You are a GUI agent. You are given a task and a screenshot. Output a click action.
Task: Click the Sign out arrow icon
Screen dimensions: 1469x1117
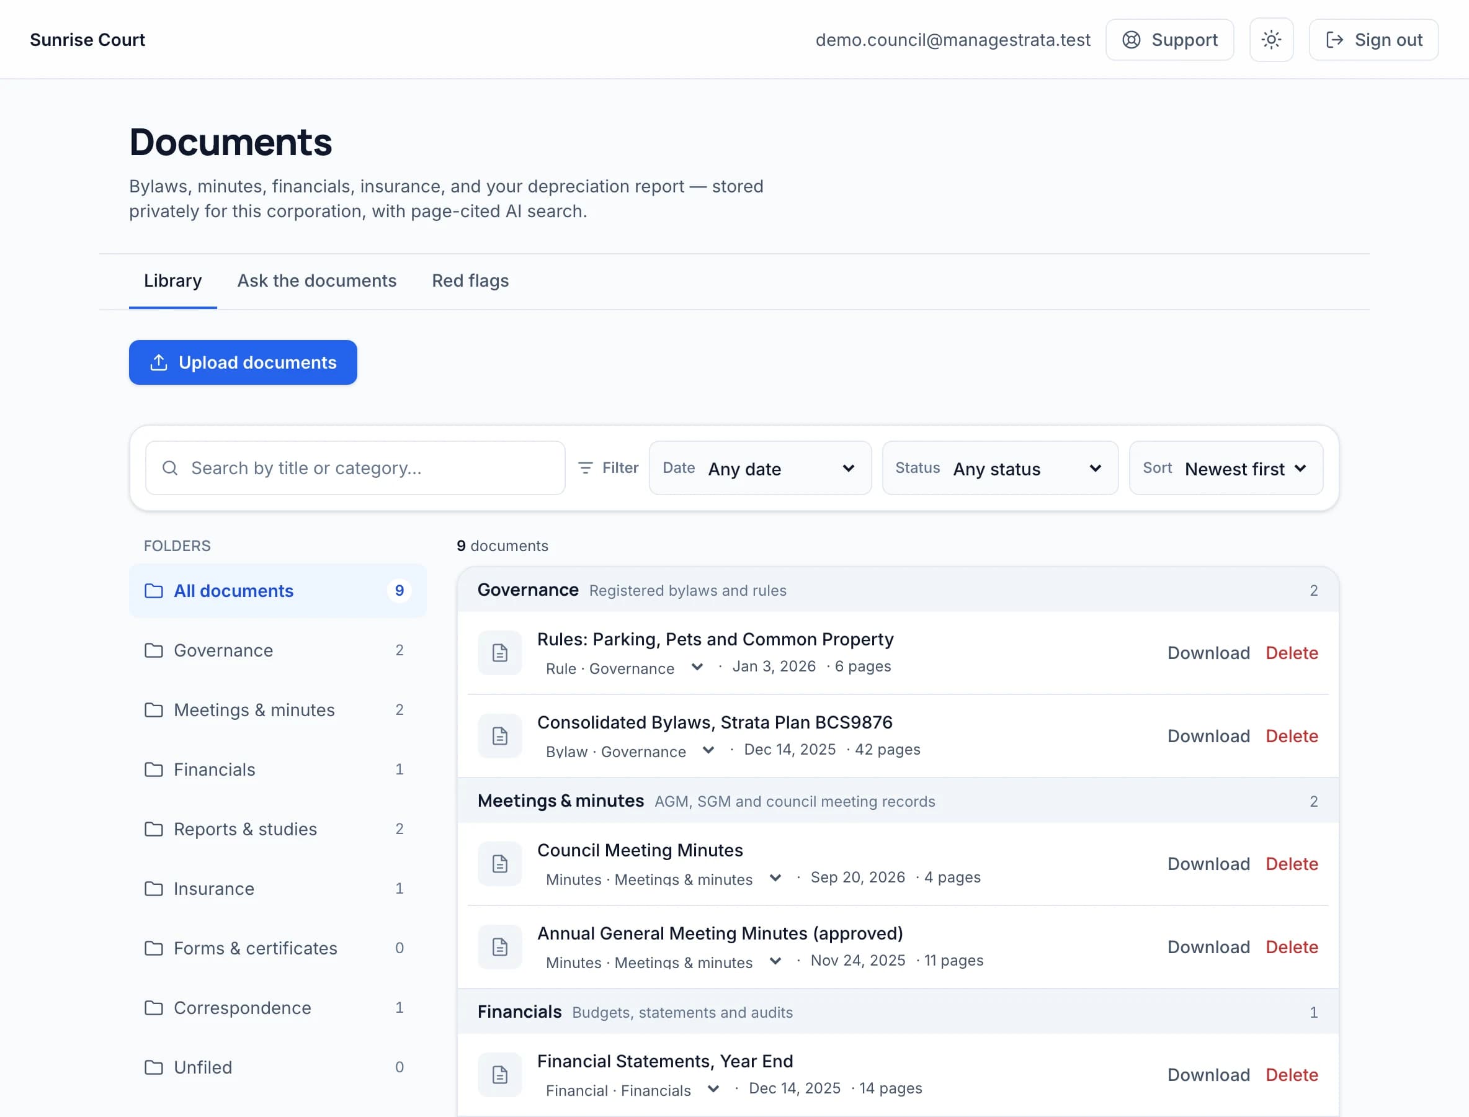tap(1334, 40)
